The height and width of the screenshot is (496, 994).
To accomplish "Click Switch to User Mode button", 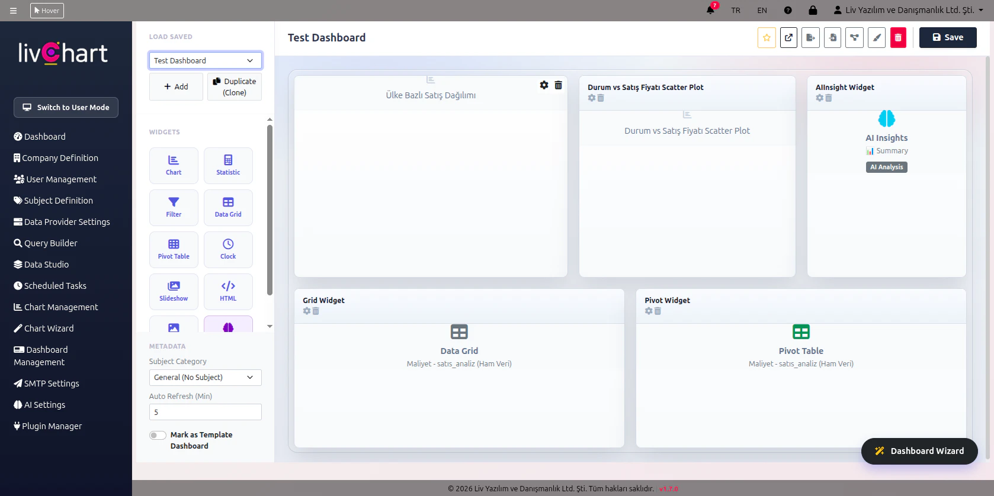I will [x=66, y=107].
